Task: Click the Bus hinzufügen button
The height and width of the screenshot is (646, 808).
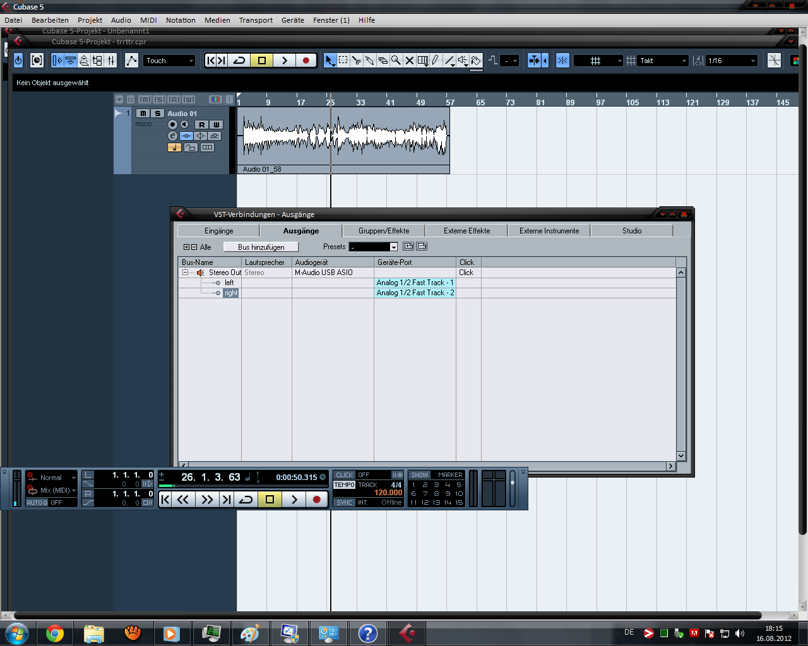Action: point(261,247)
